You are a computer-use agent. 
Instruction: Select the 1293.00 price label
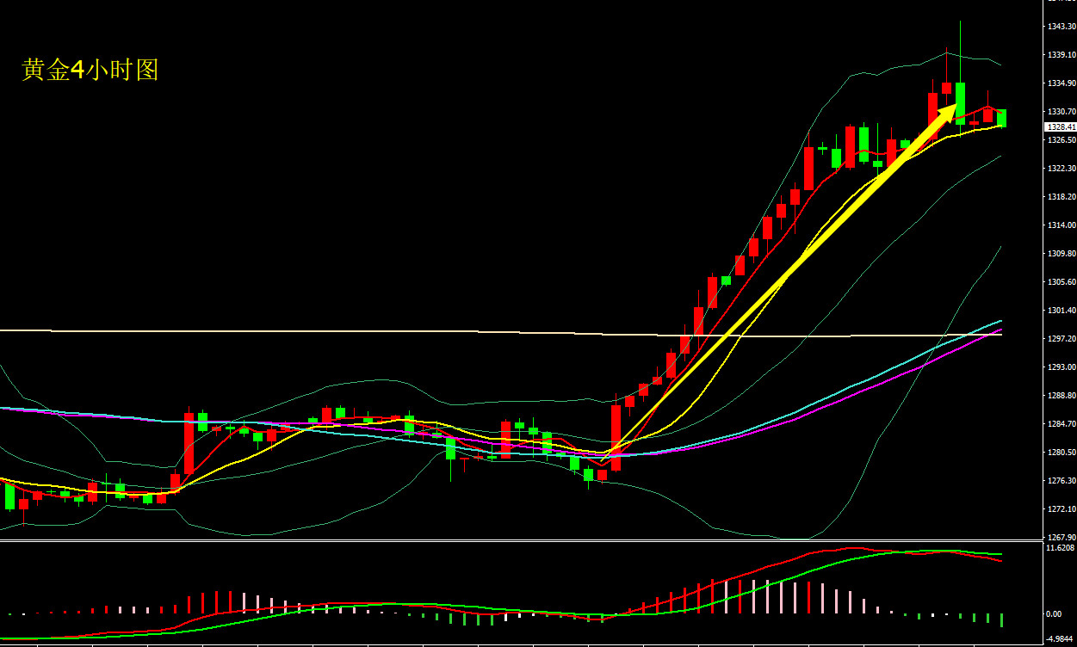pos(1061,367)
